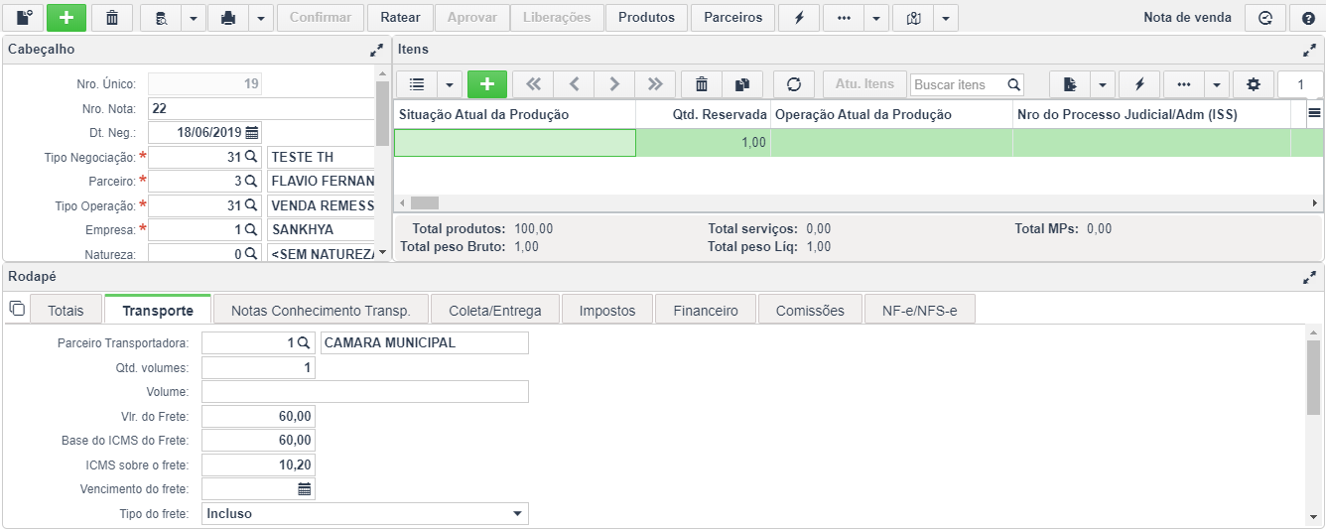Screen dimensions: 1326x530
Task: Go to next item with right chevron
Action: pos(614,84)
